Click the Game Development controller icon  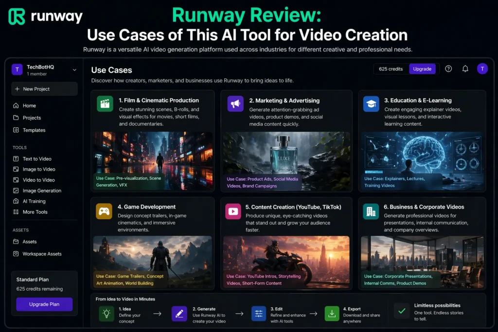[x=104, y=211]
